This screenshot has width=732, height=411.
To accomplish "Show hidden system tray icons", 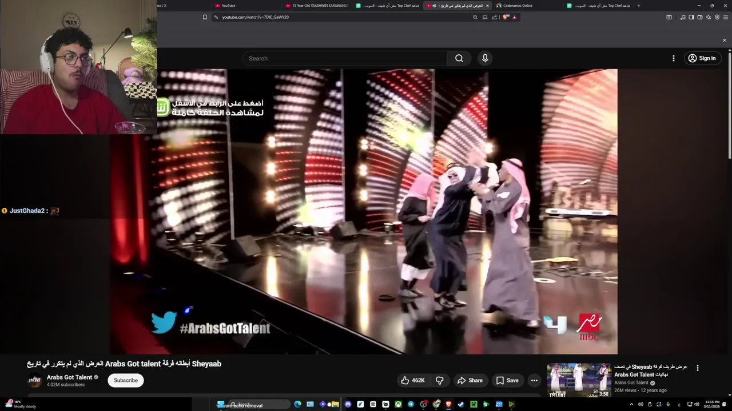I will point(631,404).
